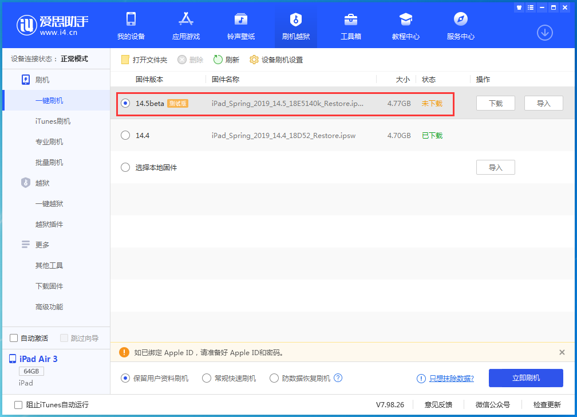Image resolution: width=577 pixels, height=417 pixels.
Task: Click the 固件名称 column header
Action: [226, 79]
